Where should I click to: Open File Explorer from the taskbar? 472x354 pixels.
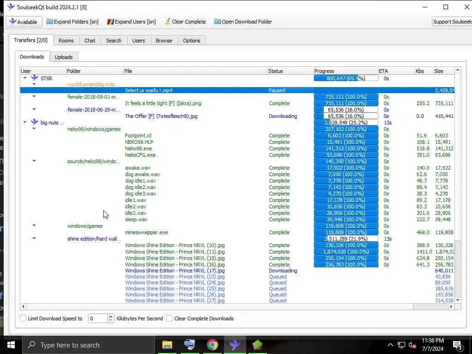pyautogui.click(x=167, y=345)
